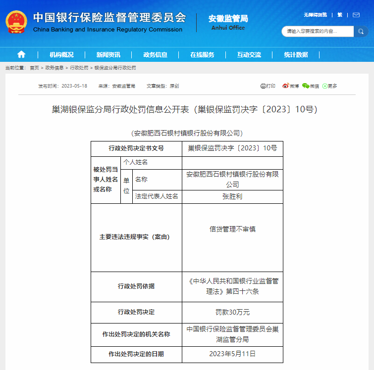
Task: Go to 首页 in breadcrumb
Action: pyautogui.click(x=34, y=68)
